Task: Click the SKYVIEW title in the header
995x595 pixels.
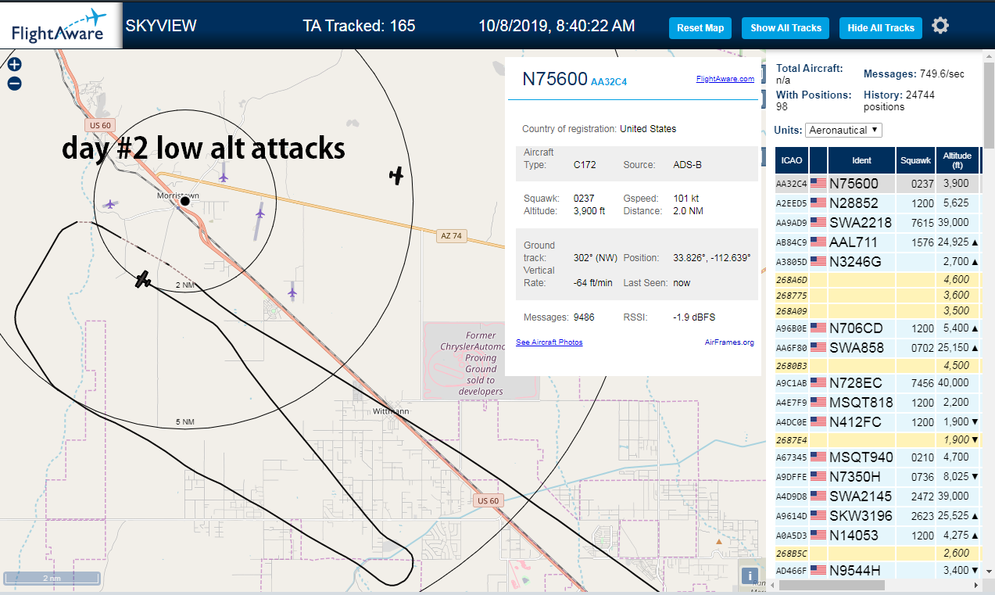Action: pyautogui.click(x=161, y=26)
